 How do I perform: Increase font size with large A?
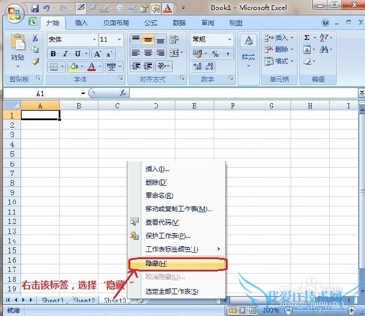(97, 54)
